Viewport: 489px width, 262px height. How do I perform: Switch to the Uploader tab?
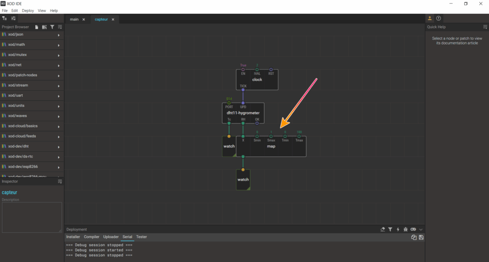[111, 237]
